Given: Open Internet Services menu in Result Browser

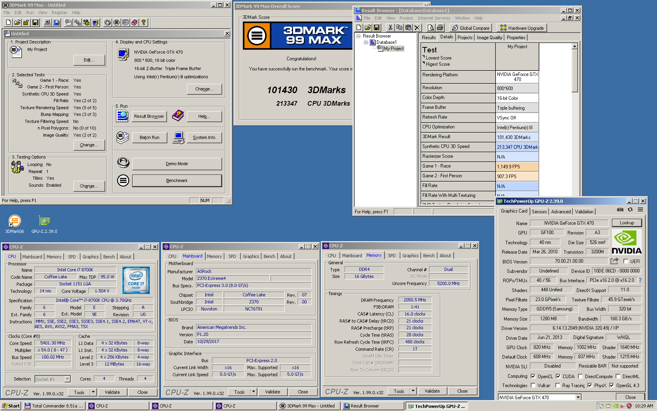Looking at the screenshot, I should (434, 18).
